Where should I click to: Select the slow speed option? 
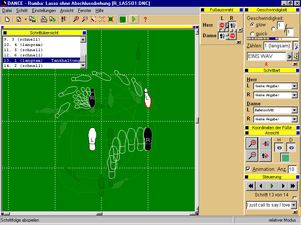click(252, 25)
